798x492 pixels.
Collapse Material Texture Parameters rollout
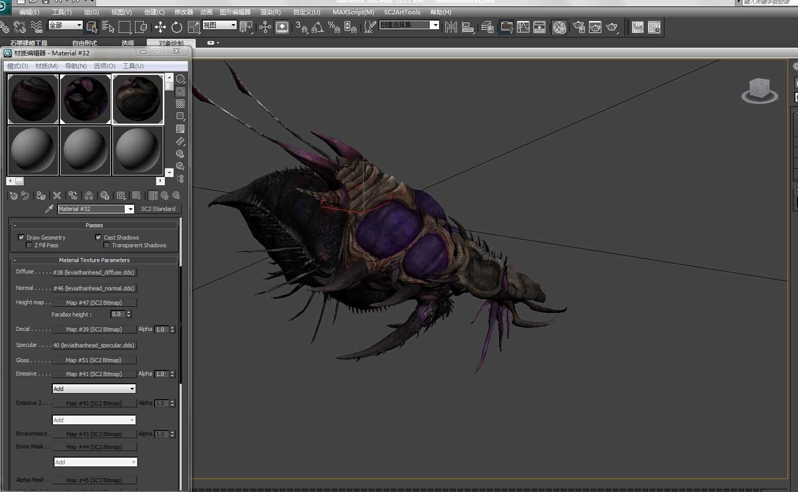click(94, 260)
